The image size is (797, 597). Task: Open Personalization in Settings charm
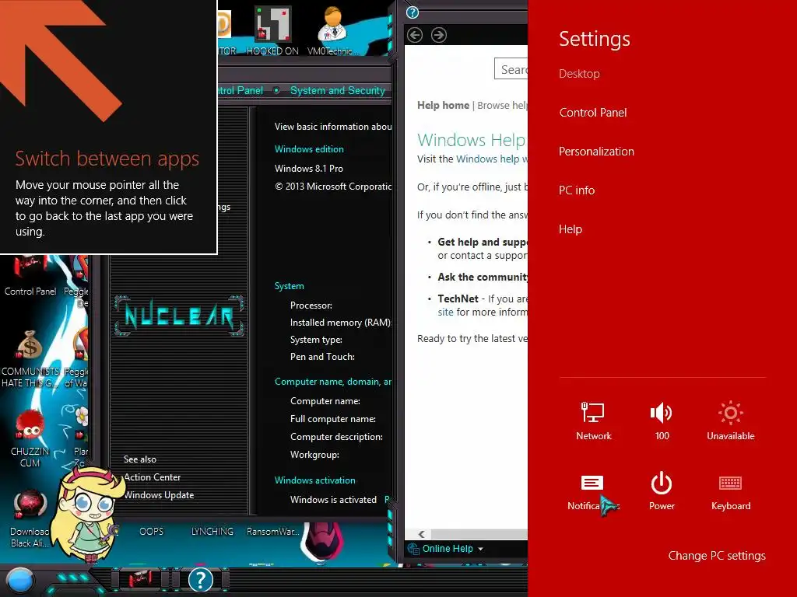[x=596, y=152]
